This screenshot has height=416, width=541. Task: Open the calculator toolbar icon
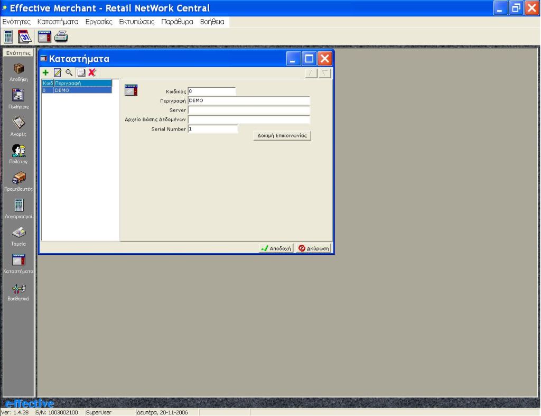point(8,36)
